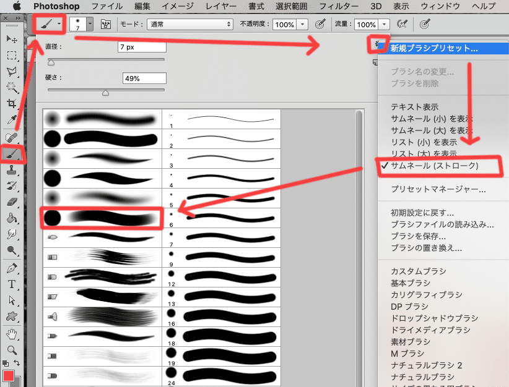Screen dimensions: 509x387
Task: Open the ウィンドウ menu
Action: coord(440,6)
